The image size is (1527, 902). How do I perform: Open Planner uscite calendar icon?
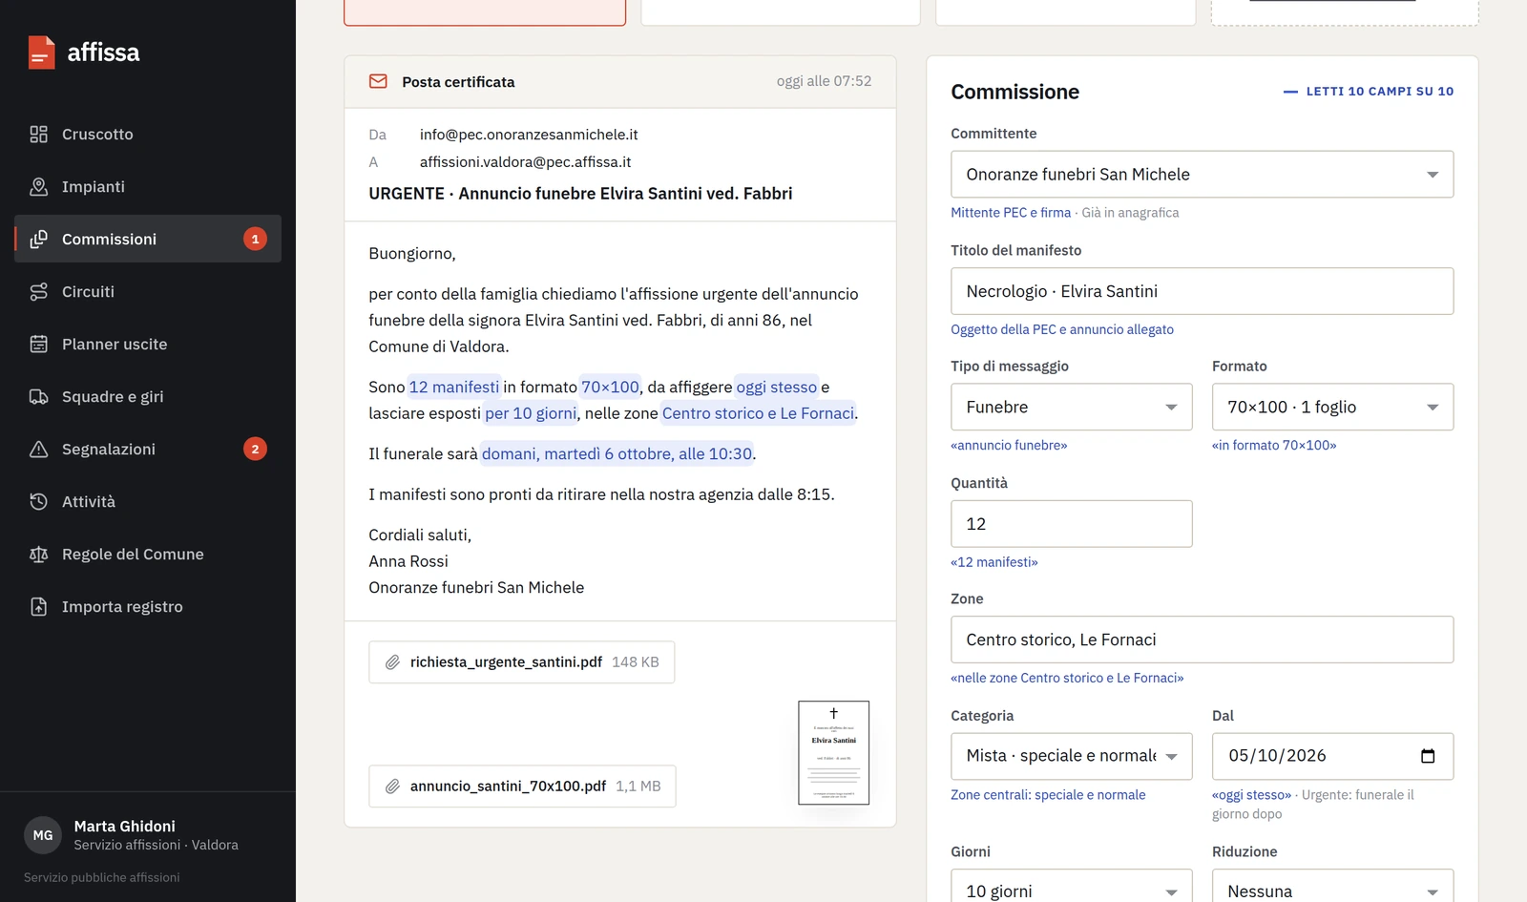click(38, 345)
